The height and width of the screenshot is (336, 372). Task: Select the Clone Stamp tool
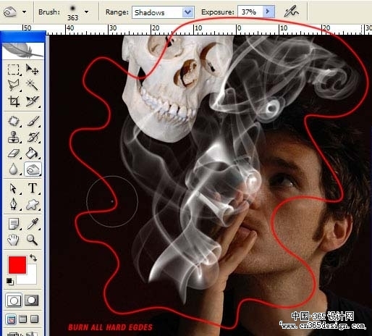(14, 137)
